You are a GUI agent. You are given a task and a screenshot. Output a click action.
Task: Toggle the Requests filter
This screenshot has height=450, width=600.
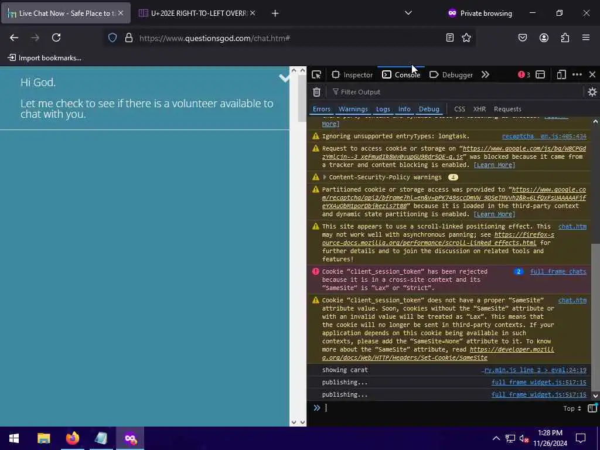point(507,109)
